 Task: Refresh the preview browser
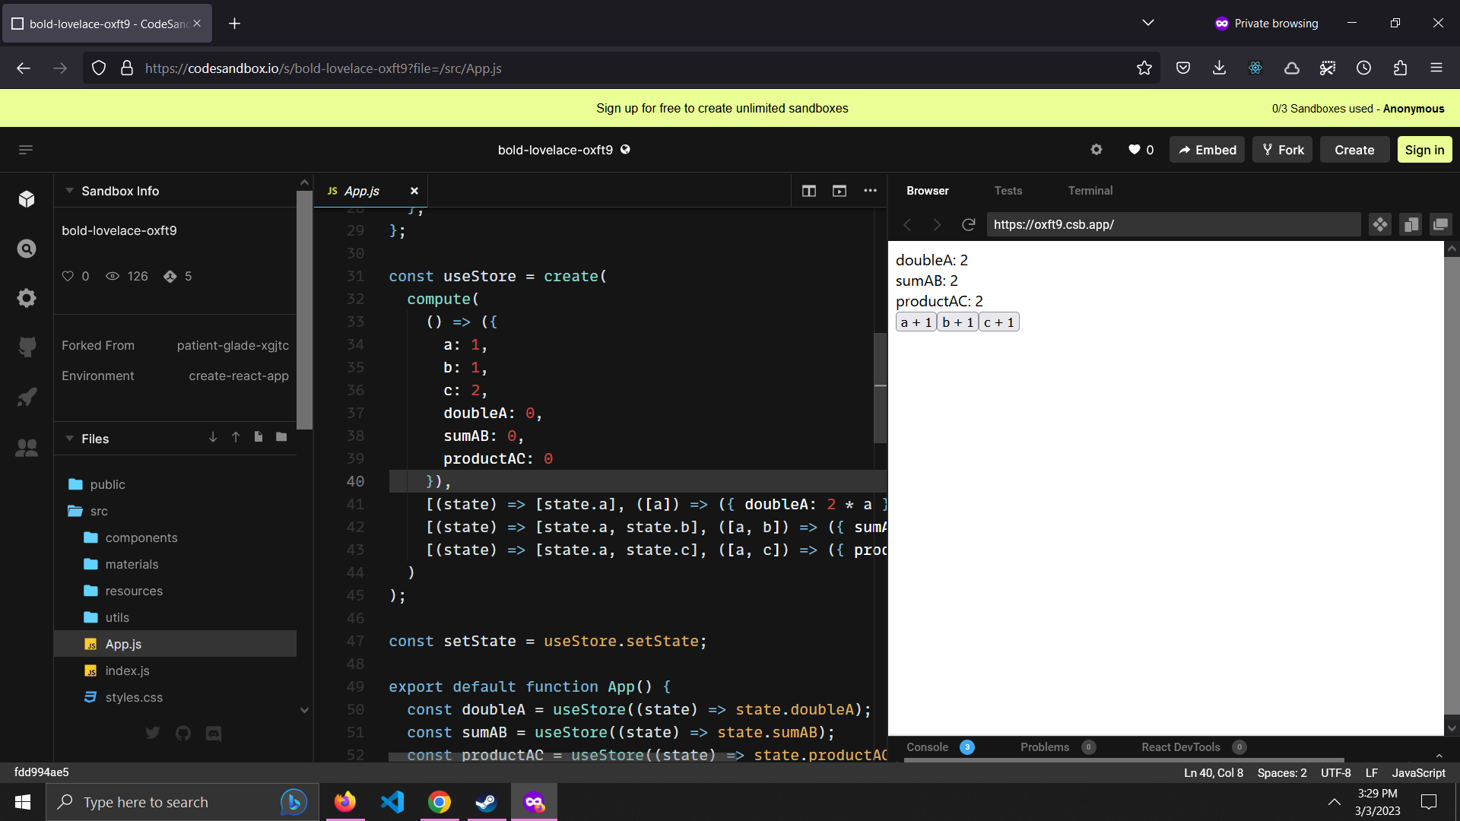(968, 224)
